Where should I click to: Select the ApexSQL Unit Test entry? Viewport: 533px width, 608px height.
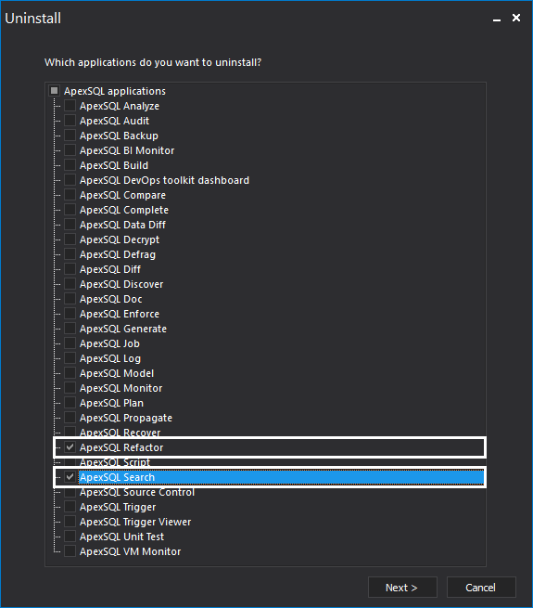pyautogui.click(x=121, y=537)
